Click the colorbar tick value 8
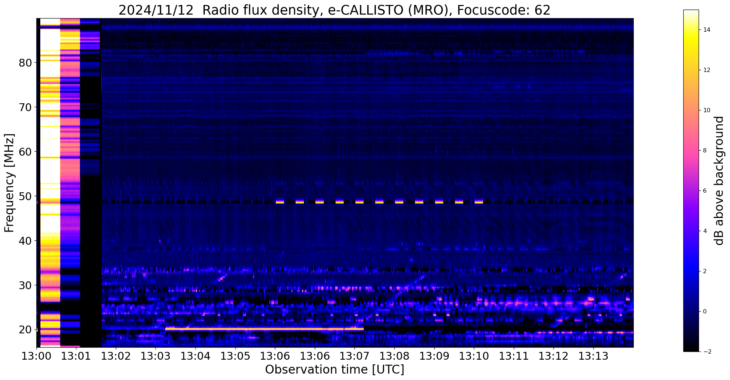This screenshot has width=730, height=380. [704, 151]
